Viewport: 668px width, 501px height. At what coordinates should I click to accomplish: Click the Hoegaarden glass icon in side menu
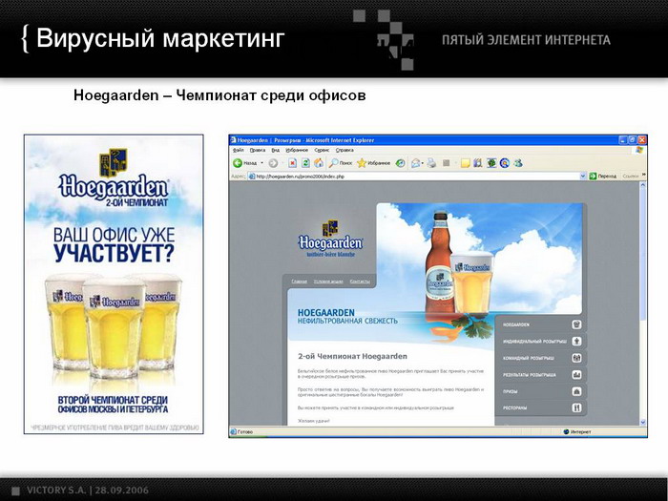pos(576,324)
